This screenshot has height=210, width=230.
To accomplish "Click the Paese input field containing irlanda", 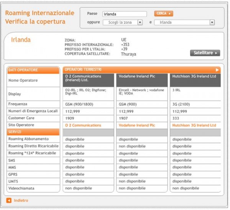I will [x=125, y=14].
